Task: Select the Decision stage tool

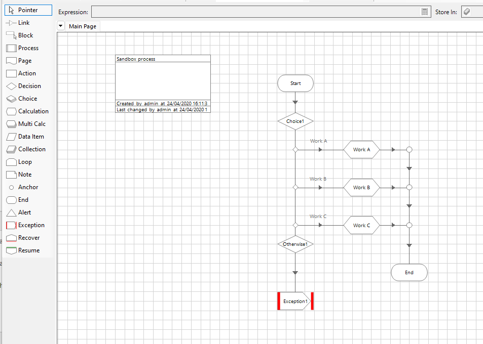Action: (29, 86)
